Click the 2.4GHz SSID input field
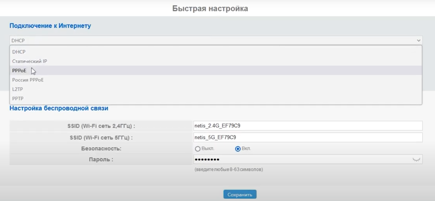This screenshot has height=201, width=435. [308, 126]
